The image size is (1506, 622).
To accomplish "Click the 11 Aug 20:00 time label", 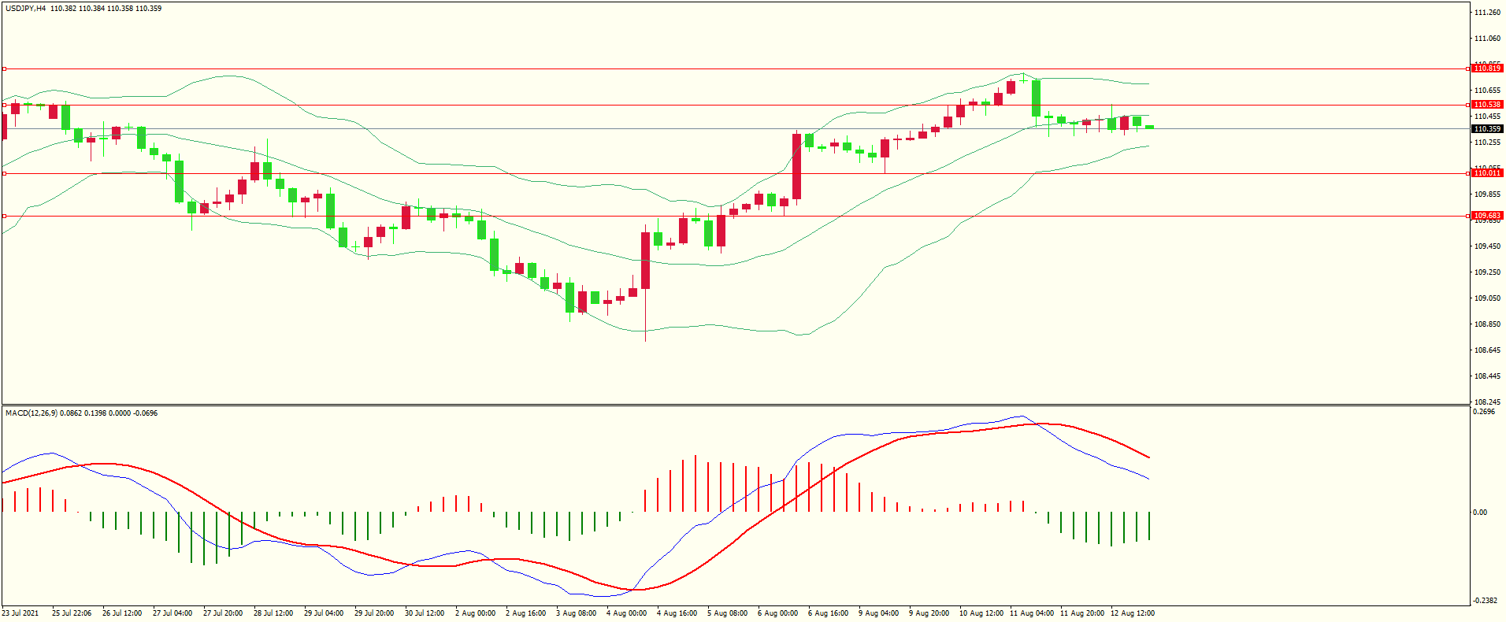I will (x=1082, y=613).
